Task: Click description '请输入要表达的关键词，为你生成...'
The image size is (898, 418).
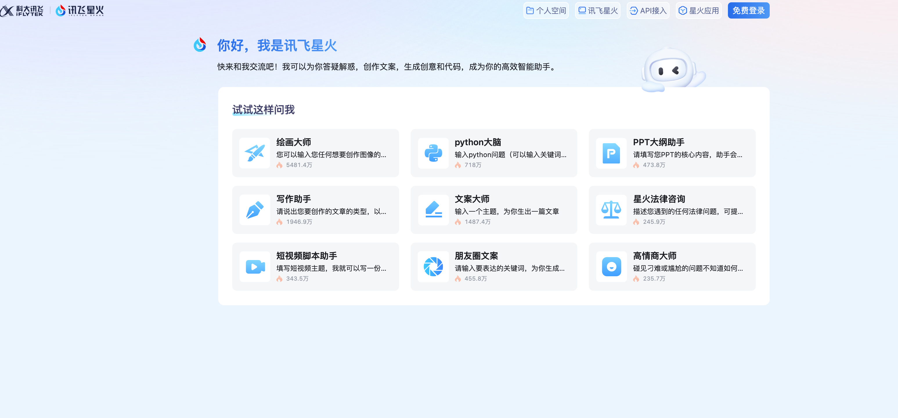Action: (x=510, y=268)
